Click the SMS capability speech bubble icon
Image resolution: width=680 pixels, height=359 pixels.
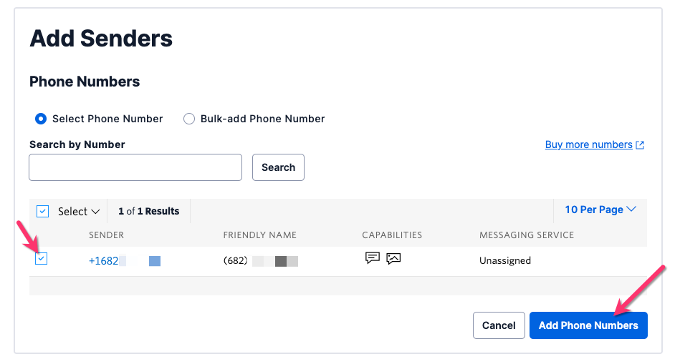(373, 258)
